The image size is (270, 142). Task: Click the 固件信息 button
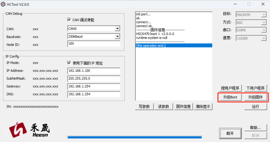(x=183, y=107)
